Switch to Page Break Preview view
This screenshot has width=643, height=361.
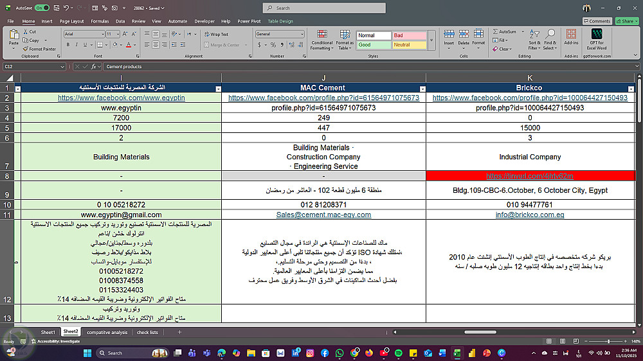click(575, 341)
